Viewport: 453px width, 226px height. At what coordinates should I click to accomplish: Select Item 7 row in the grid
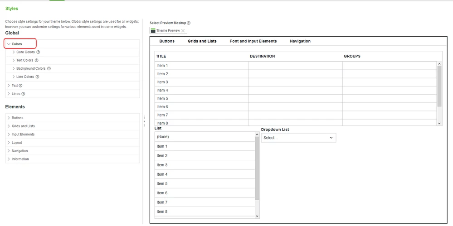point(296,115)
